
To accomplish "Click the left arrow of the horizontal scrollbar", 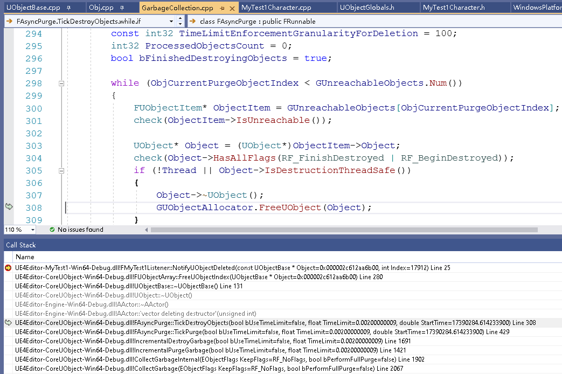I will pos(146,230).
